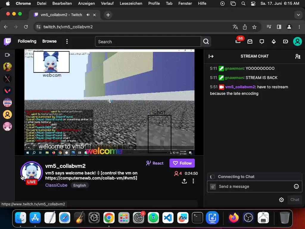Open Spotlight search in menu bar

tap(243, 4)
